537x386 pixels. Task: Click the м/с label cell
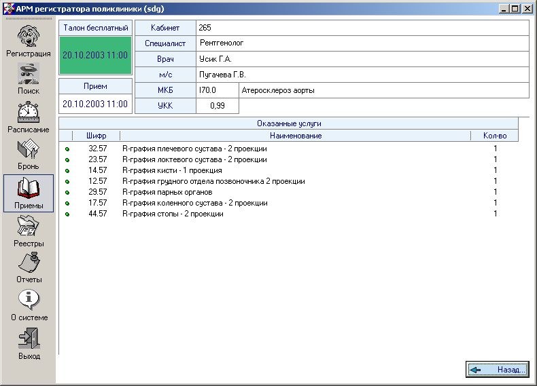pyautogui.click(x=165, y=75)
